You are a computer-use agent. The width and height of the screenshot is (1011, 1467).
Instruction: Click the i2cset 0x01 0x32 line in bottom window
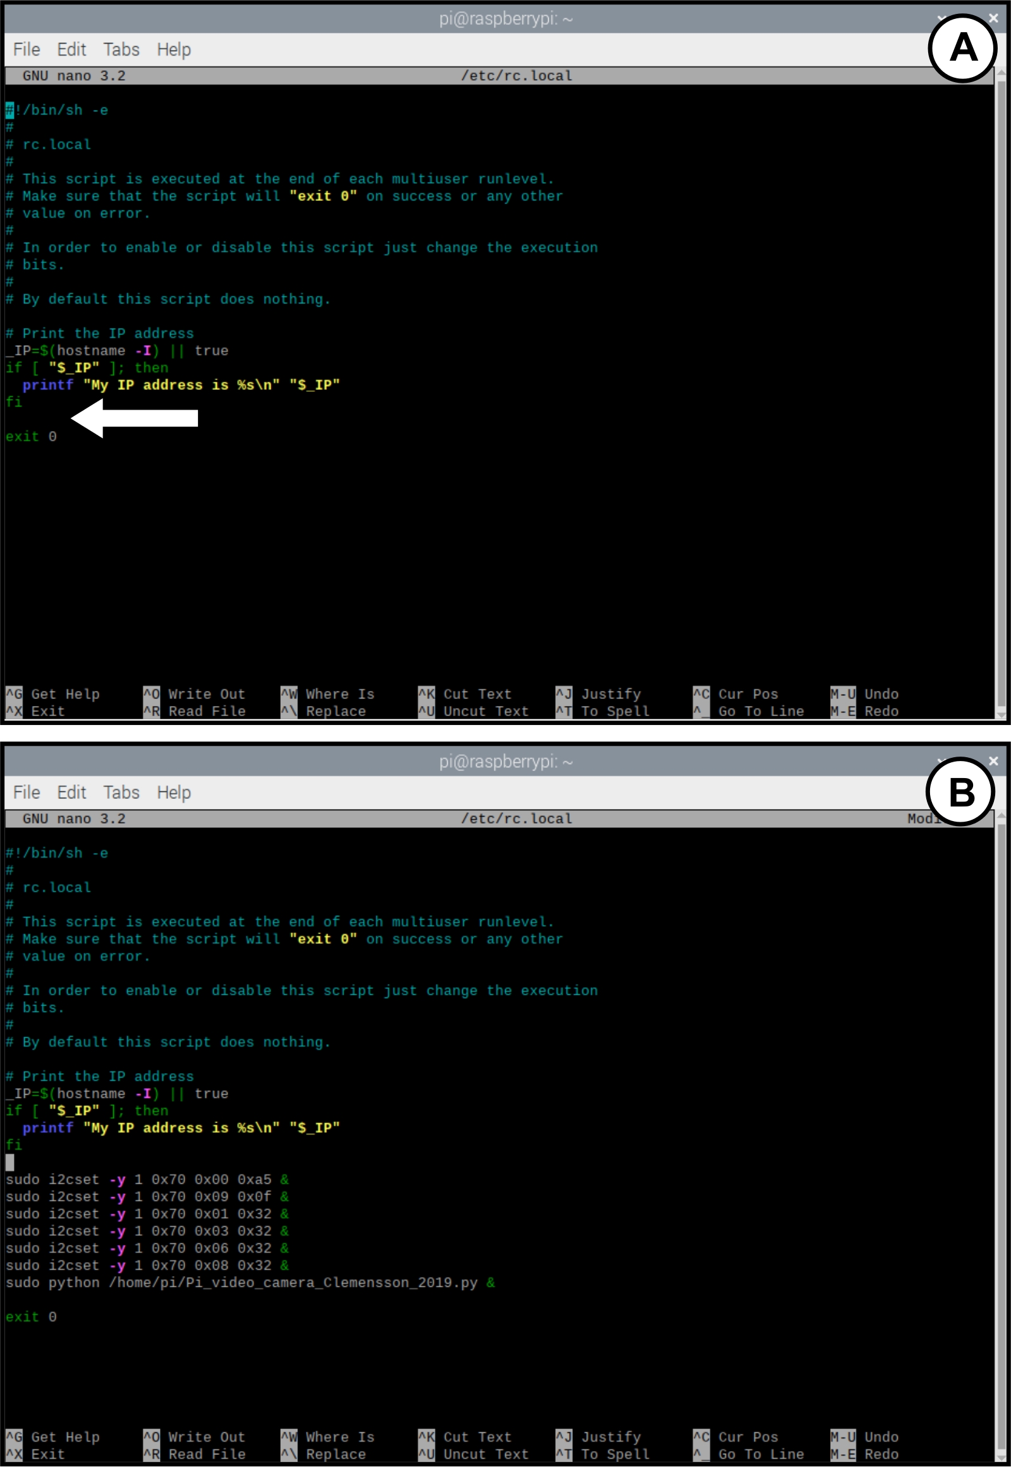pos(147,1214)
